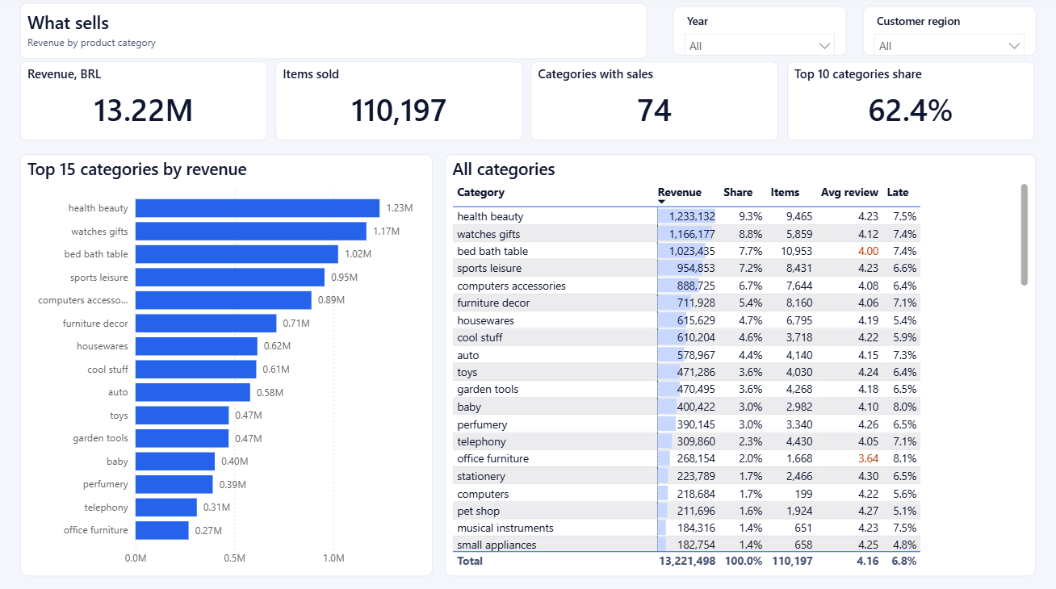The width and height of the screenshot is (1056, 589).
Task: Select the telephony chart bar
Action: (166, 508)
